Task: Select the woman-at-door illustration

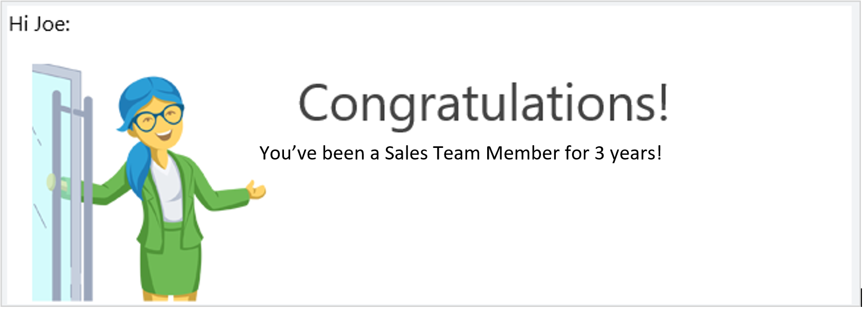Action: pyautogui.click(x=149, y=183)
